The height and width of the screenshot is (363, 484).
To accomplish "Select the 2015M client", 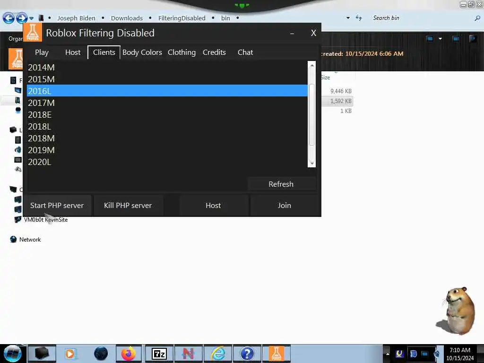I will coord(167,79).
